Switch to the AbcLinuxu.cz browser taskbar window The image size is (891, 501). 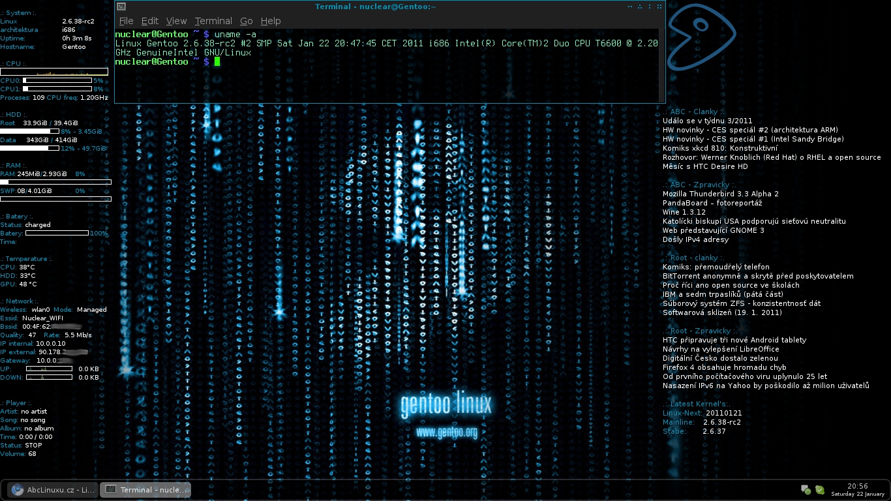(53, 489)
